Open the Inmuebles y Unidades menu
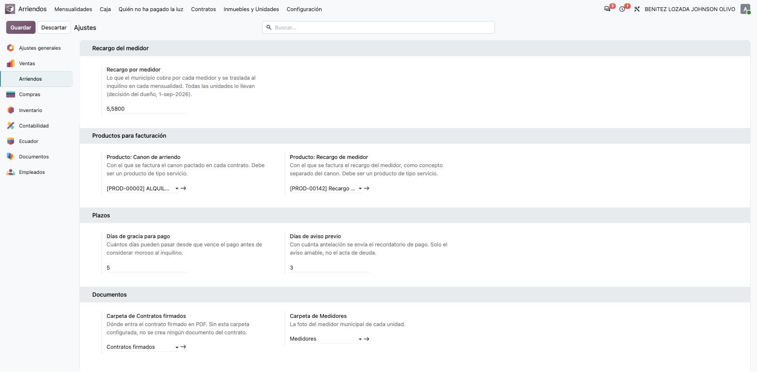Image resolution: width=757 pixels, height=372 pixels. pos(251,9)
